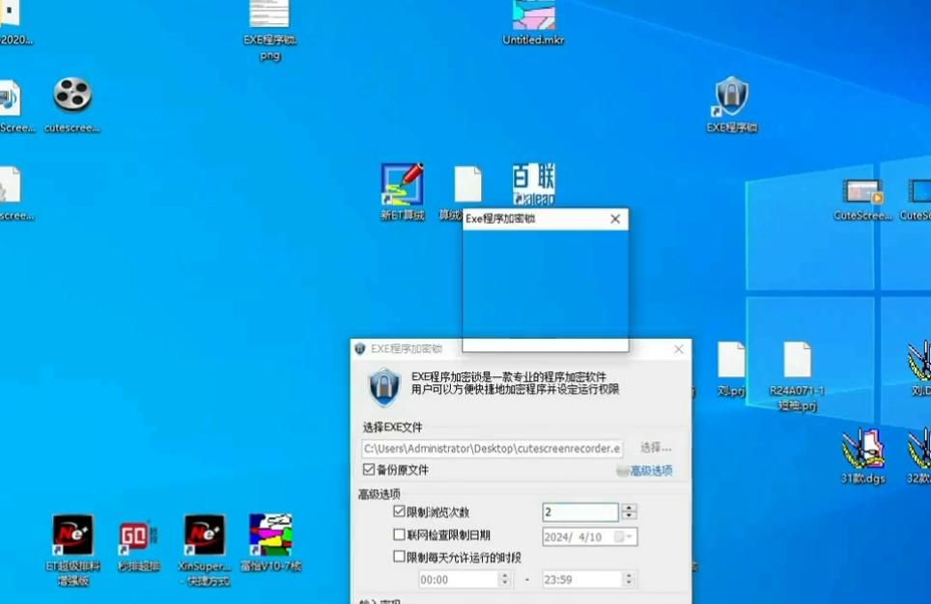This screenshot has width=931, height=604.
Task: Launch the 新ET算线 pen shortcut
Action: coord(403,191)
